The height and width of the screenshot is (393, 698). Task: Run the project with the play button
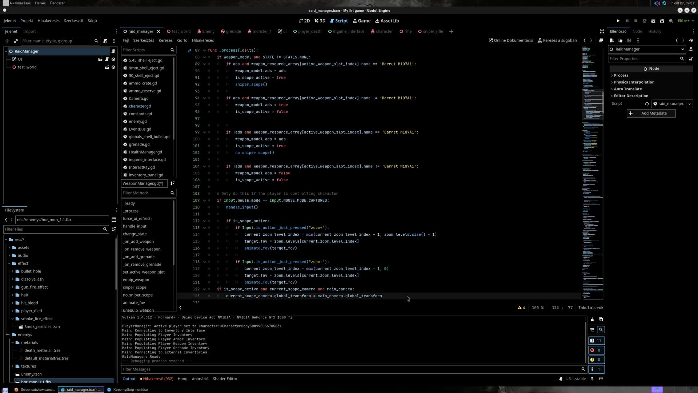(618, 21)
